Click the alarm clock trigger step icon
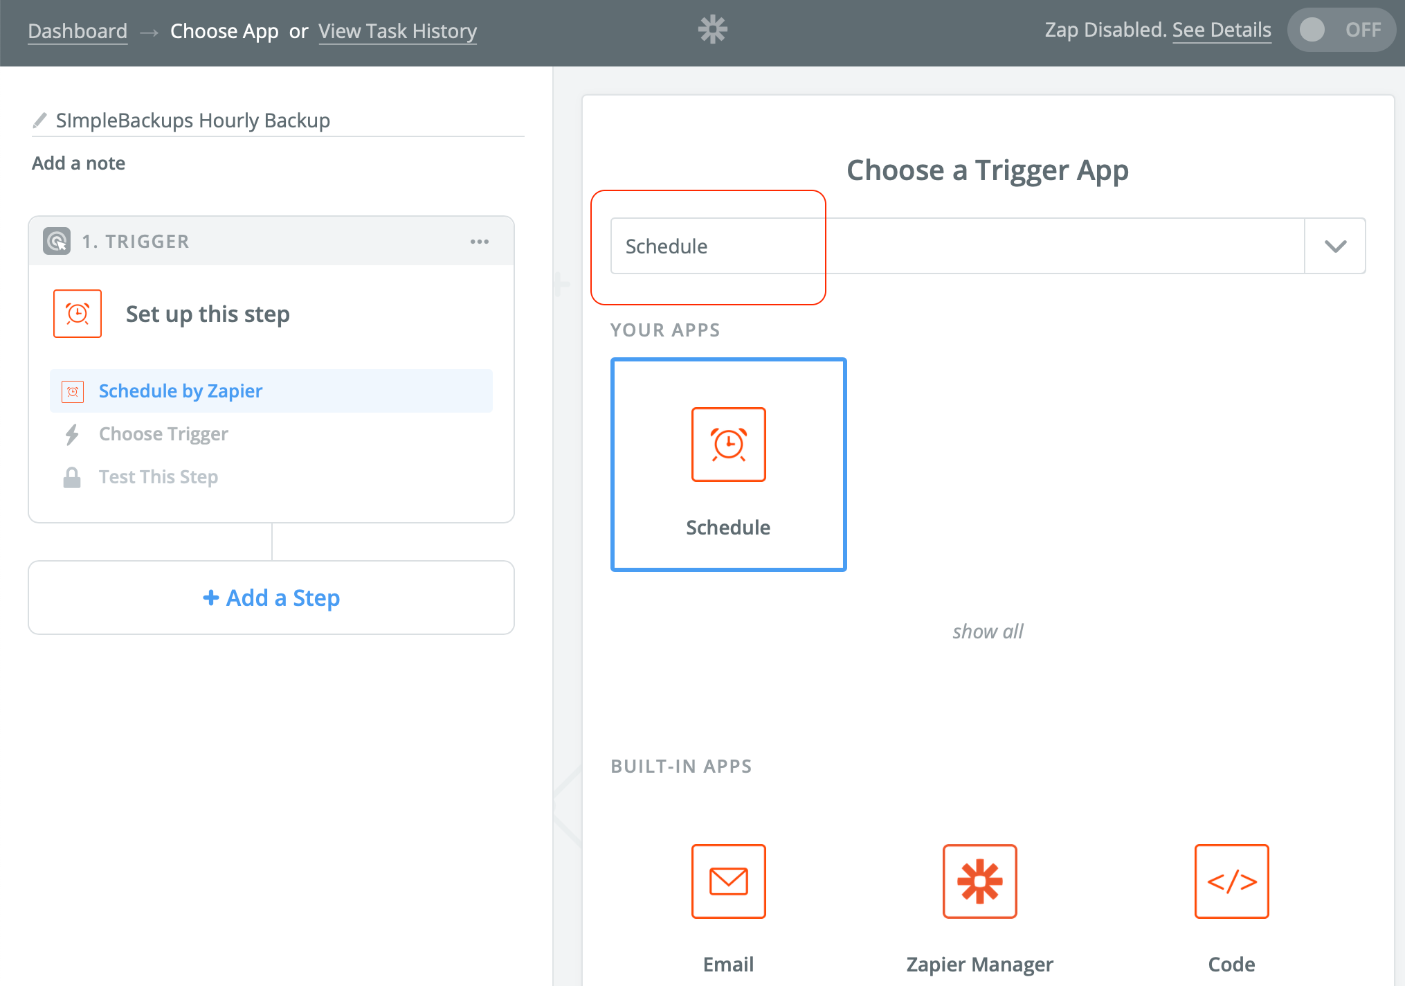Screen dimensions: 1405x986 click(77, 314)
